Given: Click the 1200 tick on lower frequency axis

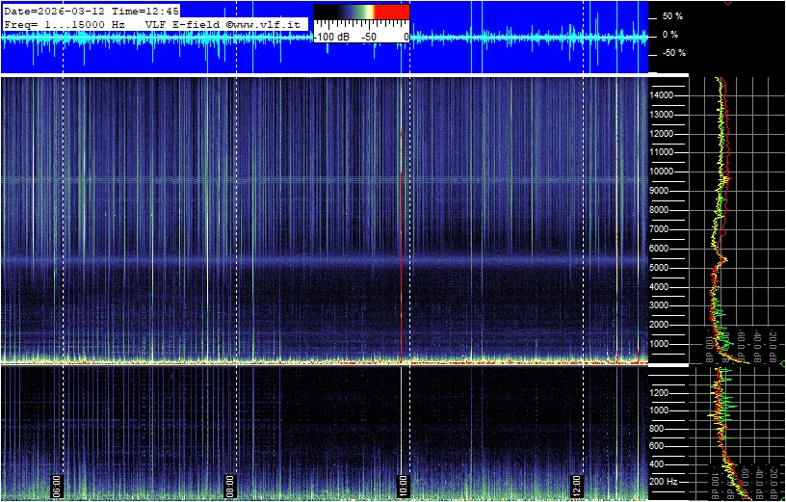Looking at the screenshot, I should click(665, 392).
